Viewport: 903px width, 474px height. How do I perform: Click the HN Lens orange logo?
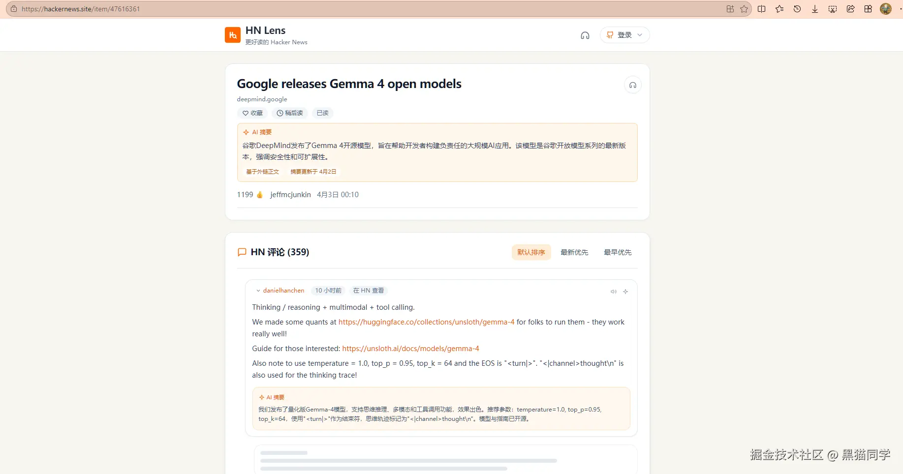pos(233,35)
